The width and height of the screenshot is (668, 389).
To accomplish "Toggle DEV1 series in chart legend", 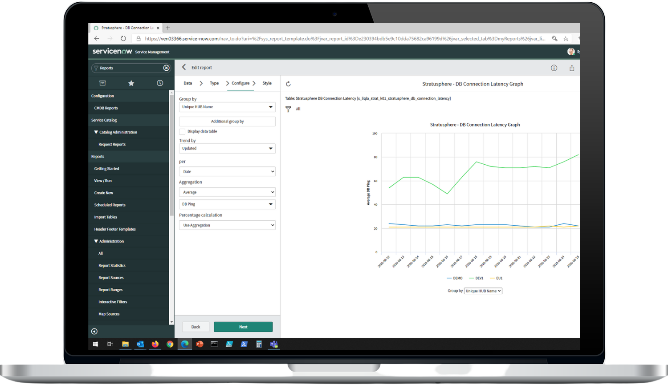I will (477, 278).
